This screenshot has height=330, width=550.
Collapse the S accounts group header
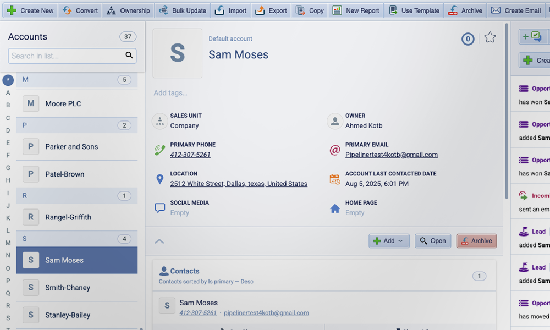77,239
